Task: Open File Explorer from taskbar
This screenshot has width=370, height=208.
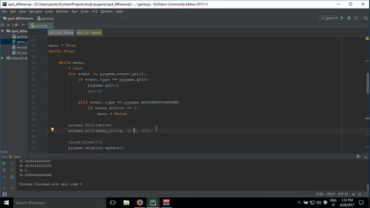Action: 127,203
